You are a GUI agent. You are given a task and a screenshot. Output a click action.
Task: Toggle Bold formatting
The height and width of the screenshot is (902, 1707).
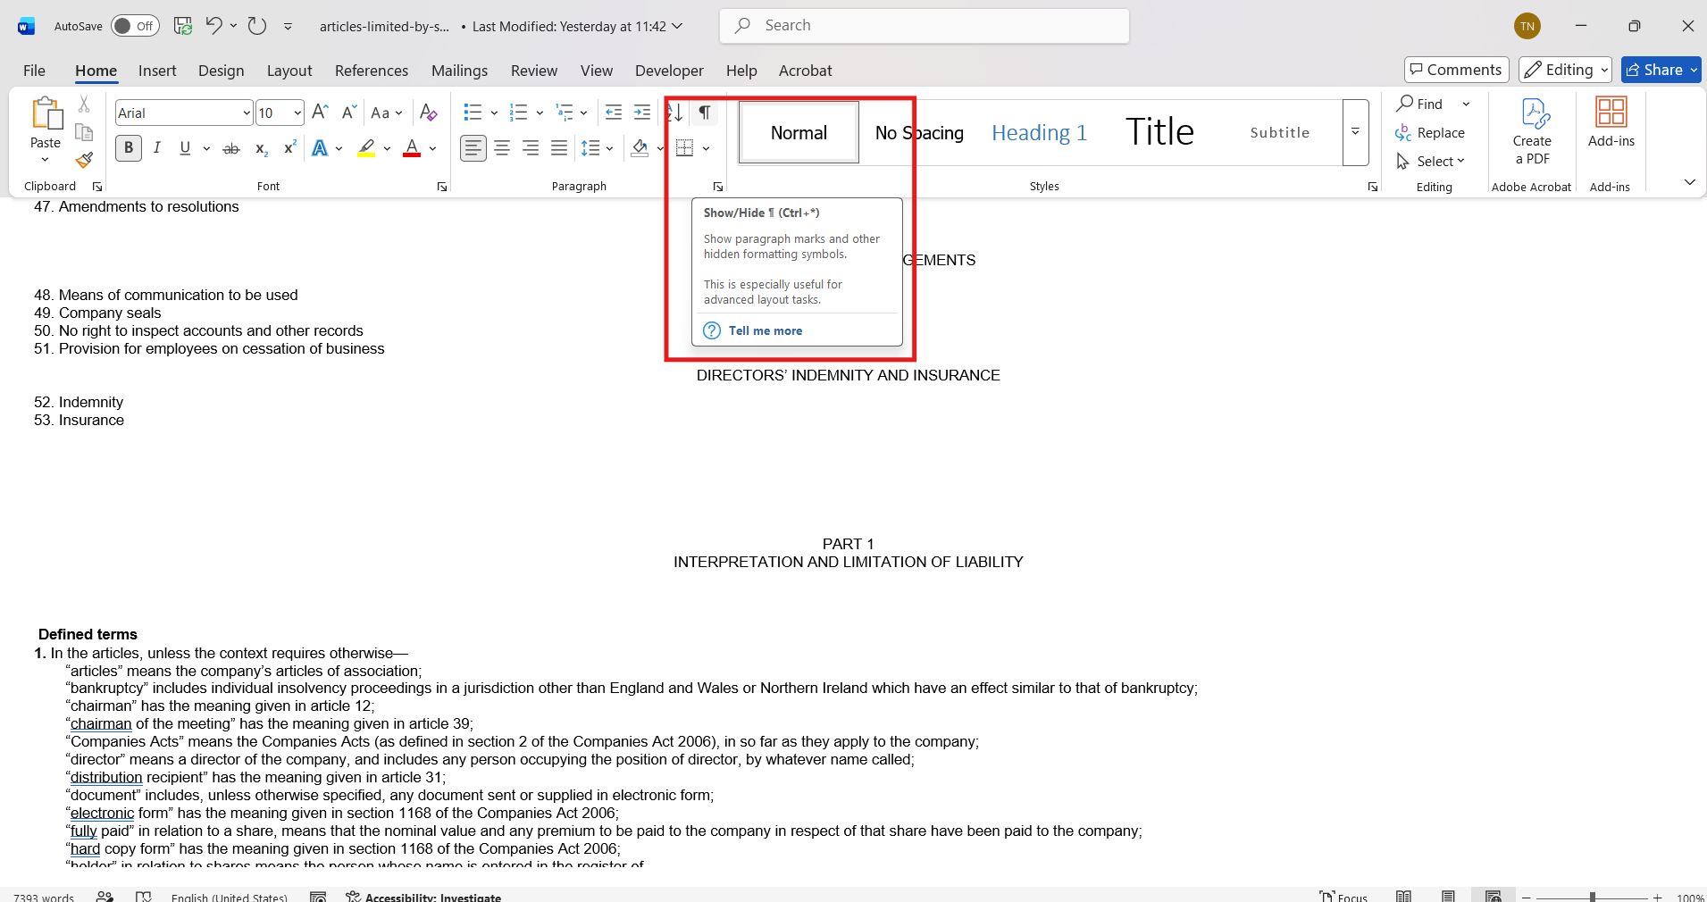tap(129, 148)
